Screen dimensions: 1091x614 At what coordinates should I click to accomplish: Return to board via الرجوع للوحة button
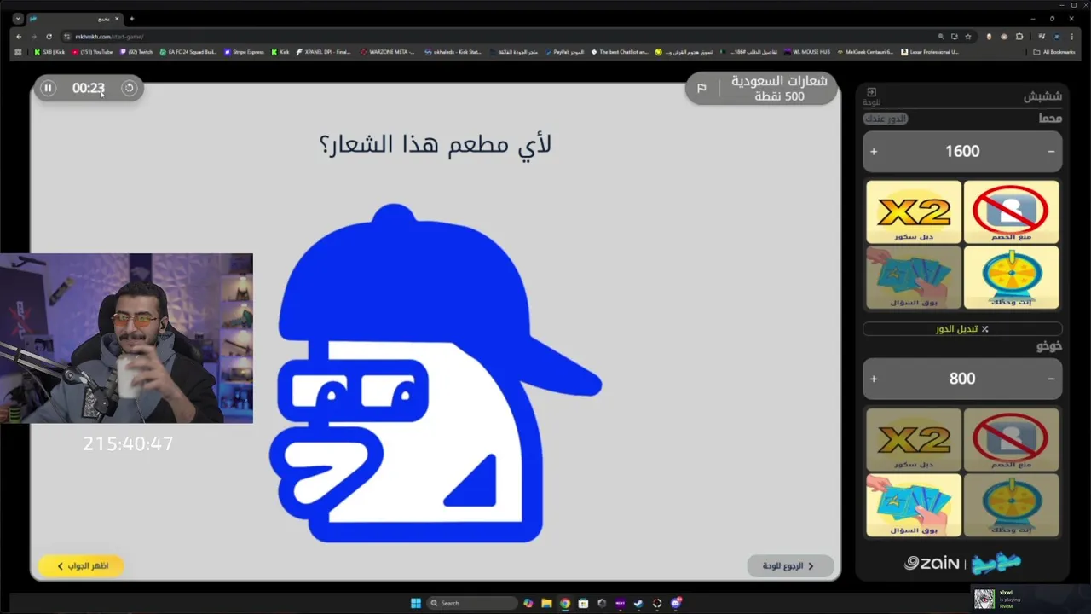(789, 565)
